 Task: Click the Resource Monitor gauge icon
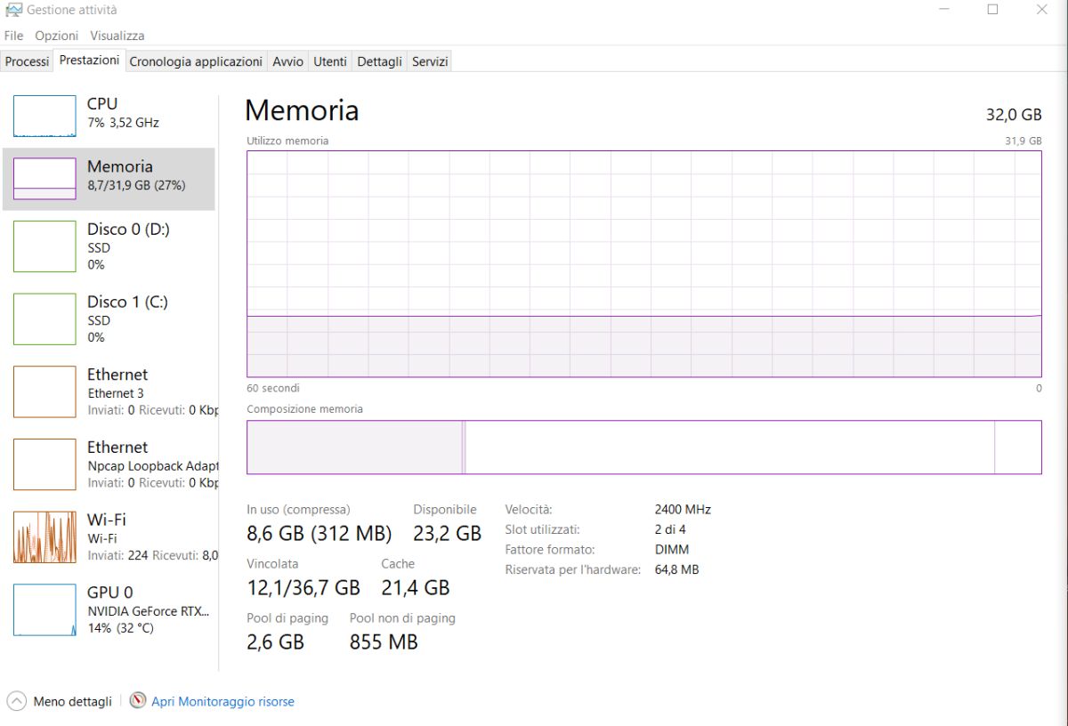click(137, 701)
